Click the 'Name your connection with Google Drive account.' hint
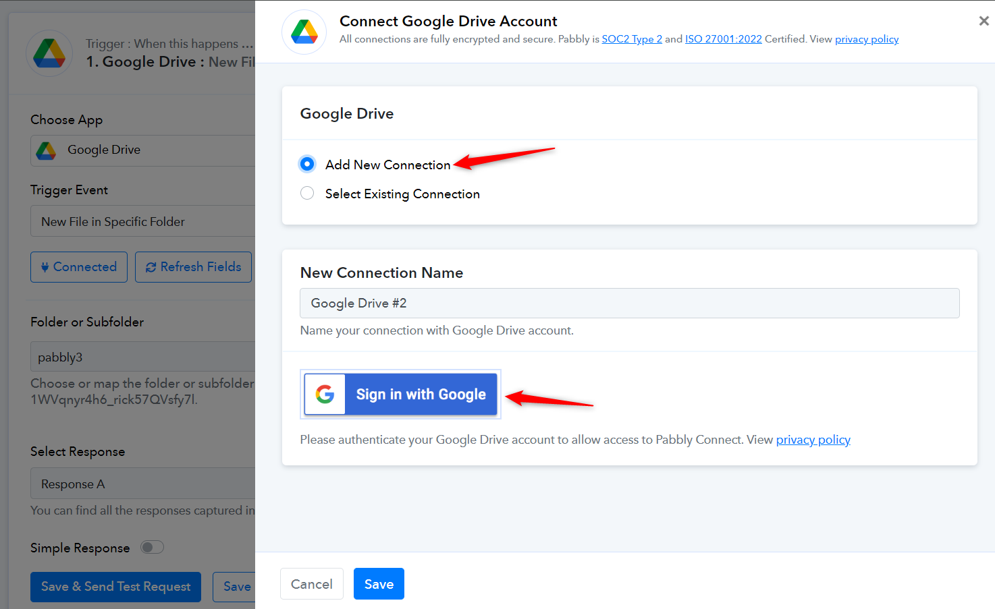Viewport: 995px width, 609px height. [437, 330]
